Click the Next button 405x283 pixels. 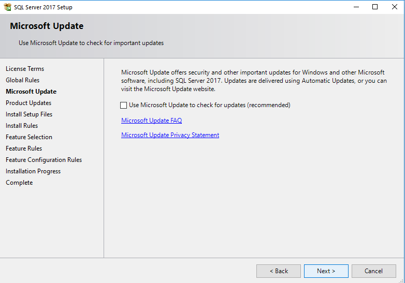point(326,271)
